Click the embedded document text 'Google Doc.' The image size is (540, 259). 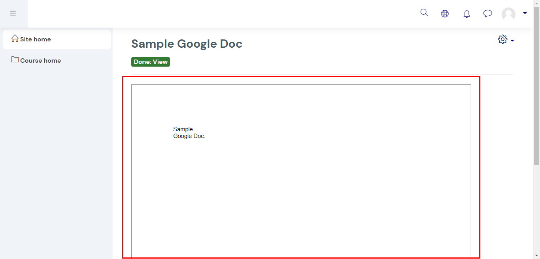point(189,136)
